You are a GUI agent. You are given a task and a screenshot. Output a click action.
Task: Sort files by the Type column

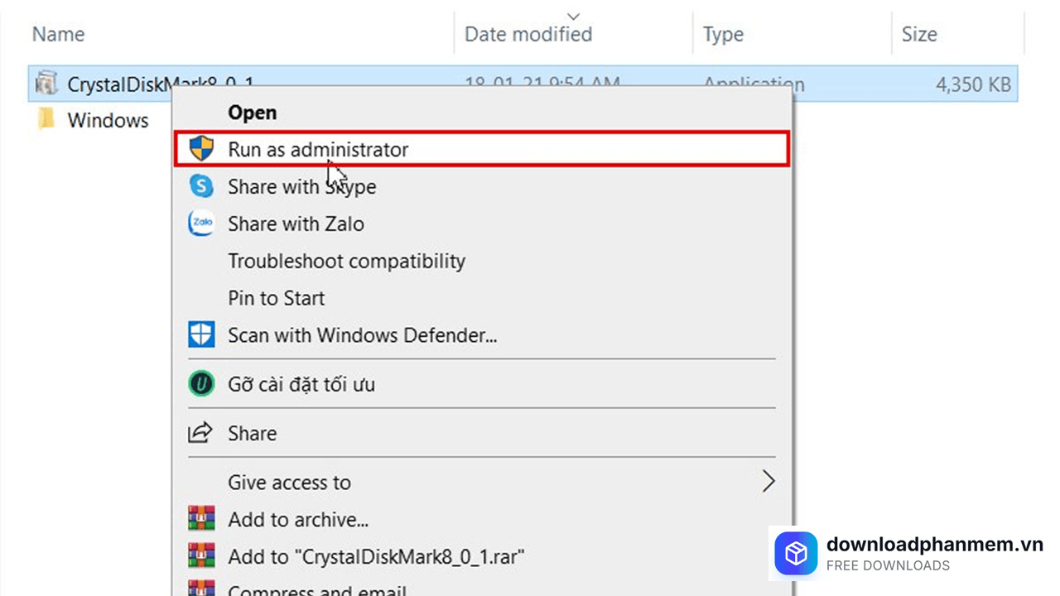(723, 35)
